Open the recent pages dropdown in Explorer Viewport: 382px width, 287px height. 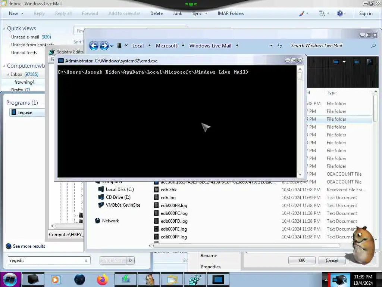click(x=112, y=46)
